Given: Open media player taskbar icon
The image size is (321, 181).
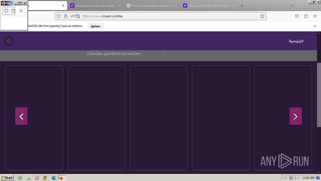Looking at the screenshot, I should 37,178.
